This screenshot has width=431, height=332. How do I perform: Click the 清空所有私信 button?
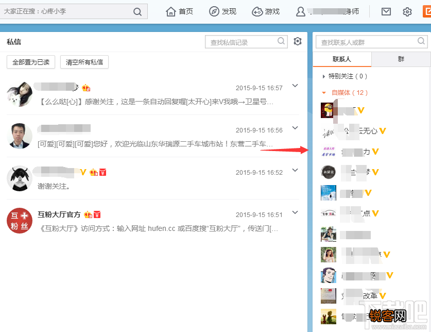84,62
